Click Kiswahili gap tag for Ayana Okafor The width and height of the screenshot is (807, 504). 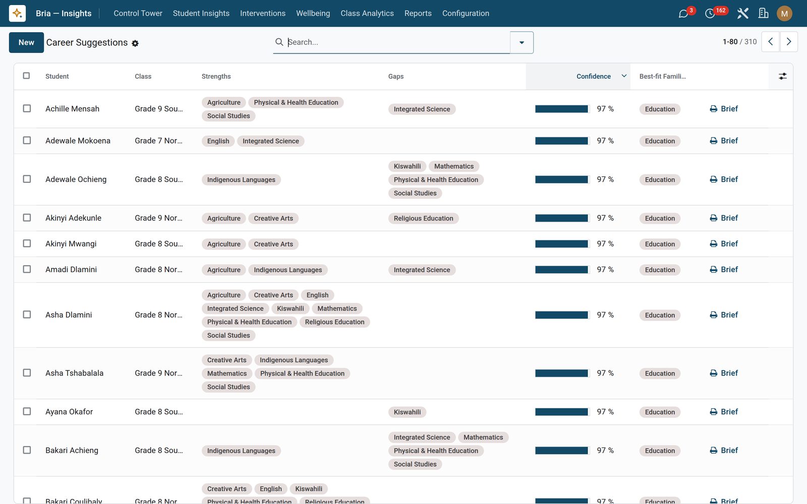point(407,412)
